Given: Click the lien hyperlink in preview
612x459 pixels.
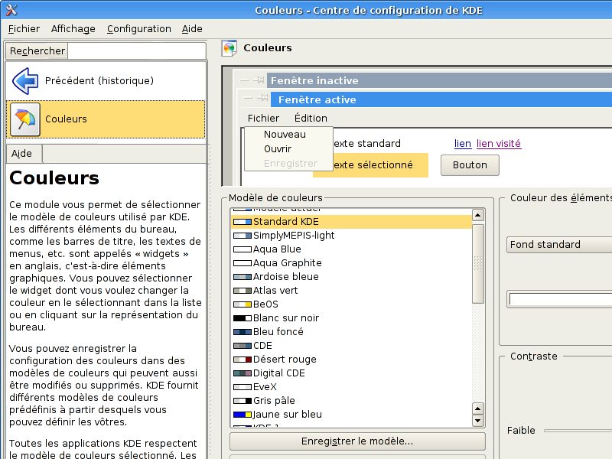Looking at the screenshot, I should click(463, 144).
